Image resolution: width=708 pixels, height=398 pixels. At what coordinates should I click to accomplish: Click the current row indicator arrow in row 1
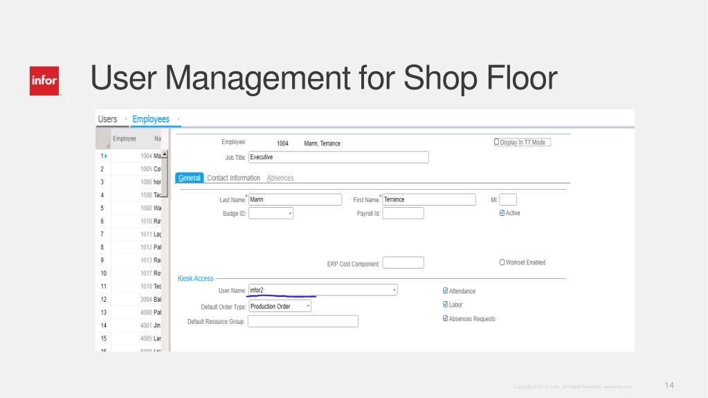pos(106,156)
